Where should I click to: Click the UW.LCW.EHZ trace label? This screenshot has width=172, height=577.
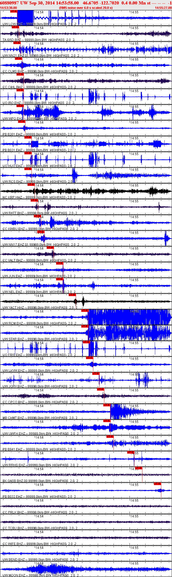click(x=39, y=24)
